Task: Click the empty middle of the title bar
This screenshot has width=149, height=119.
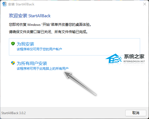Action: (x=86, y=4)
